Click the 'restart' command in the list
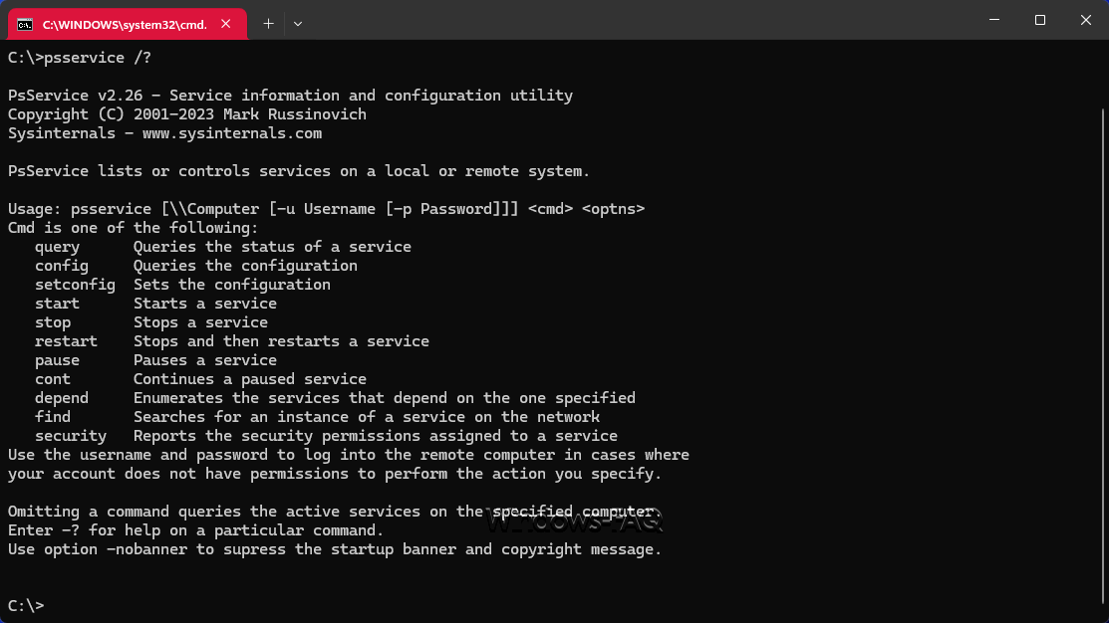Image resolution: width=1109 pixels, height=623 pixels. tap(66, 341)
